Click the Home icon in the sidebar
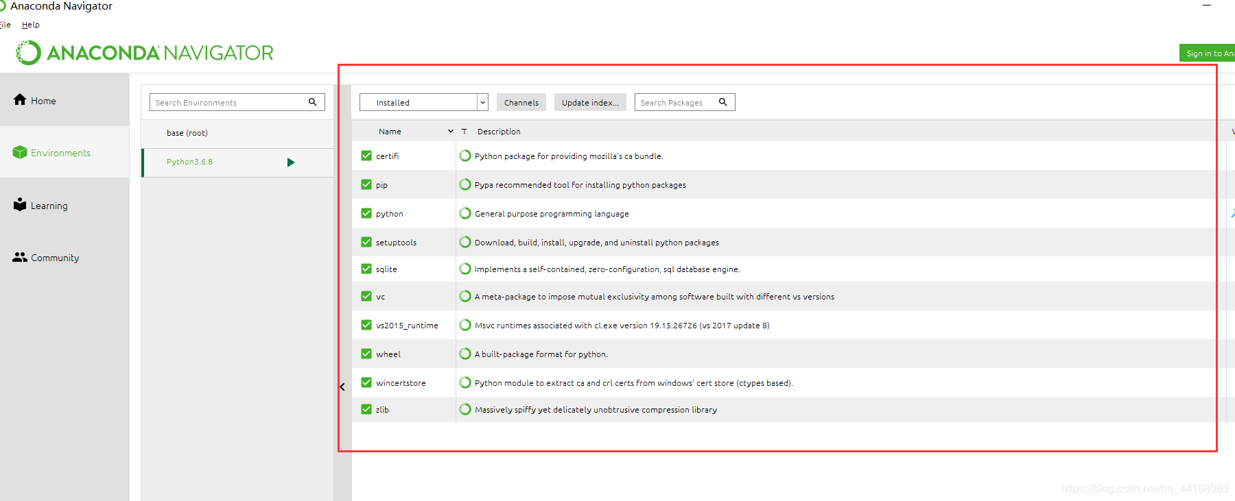1235x501 pixels. [x=20, y=99]
